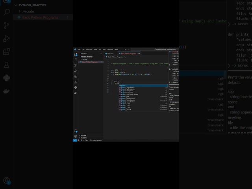Image resolution: width=252 pixels, height=189 pixels.
Task: Click the EXPLORER panel title
Action: pyautogui.click(x=83, y=54)
